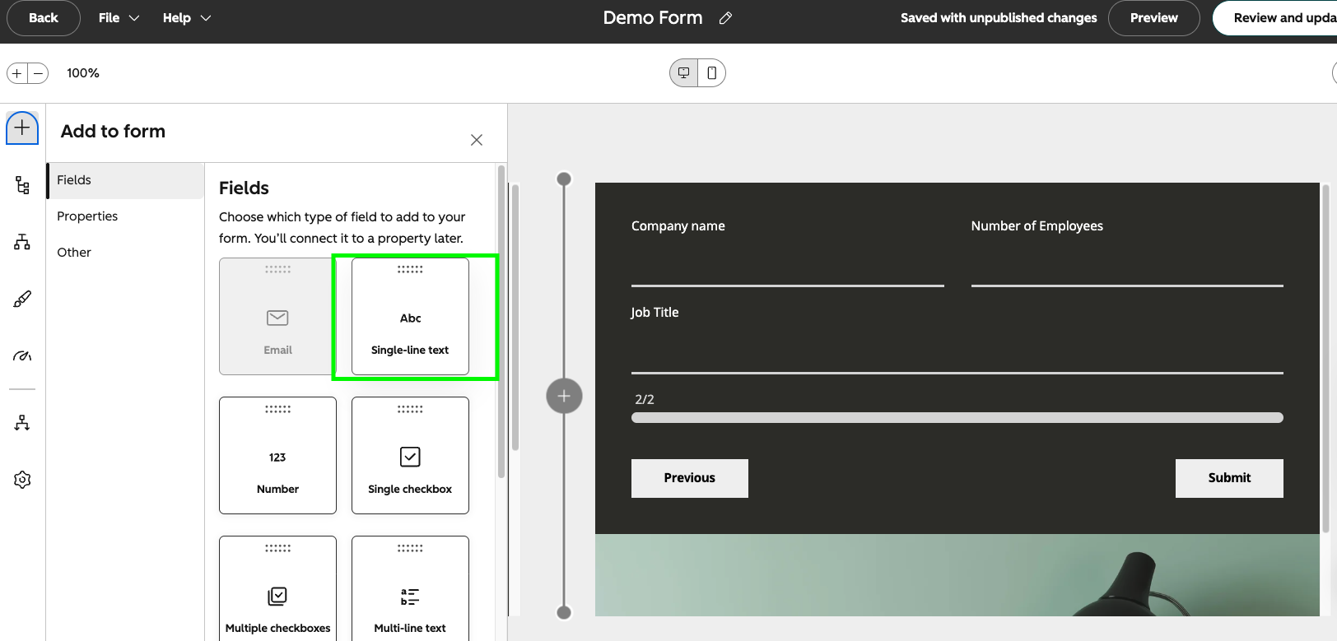The image size is (1337, 641).
Task: Click the top node of form step timeline
Action: click(564, 179)
